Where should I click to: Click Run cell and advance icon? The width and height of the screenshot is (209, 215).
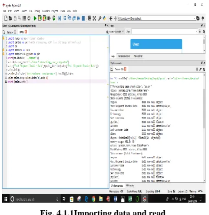tap(44, 18)
